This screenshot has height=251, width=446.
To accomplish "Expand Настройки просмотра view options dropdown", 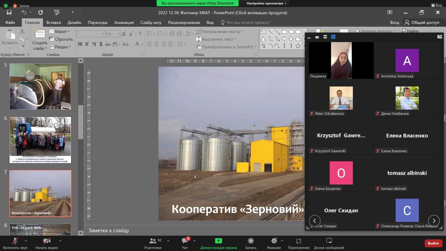I will 266,3.
